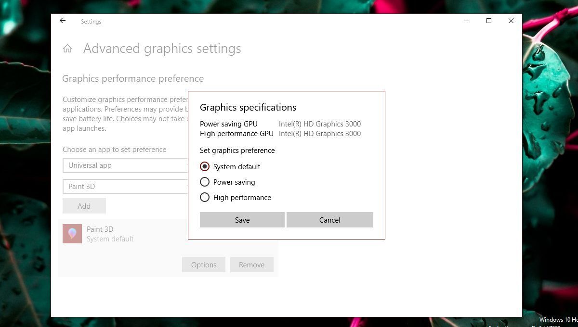Open the Universal app type dropdown
Image resolution: width=578 pixels, height=327 pixels.
click(125, 165)
